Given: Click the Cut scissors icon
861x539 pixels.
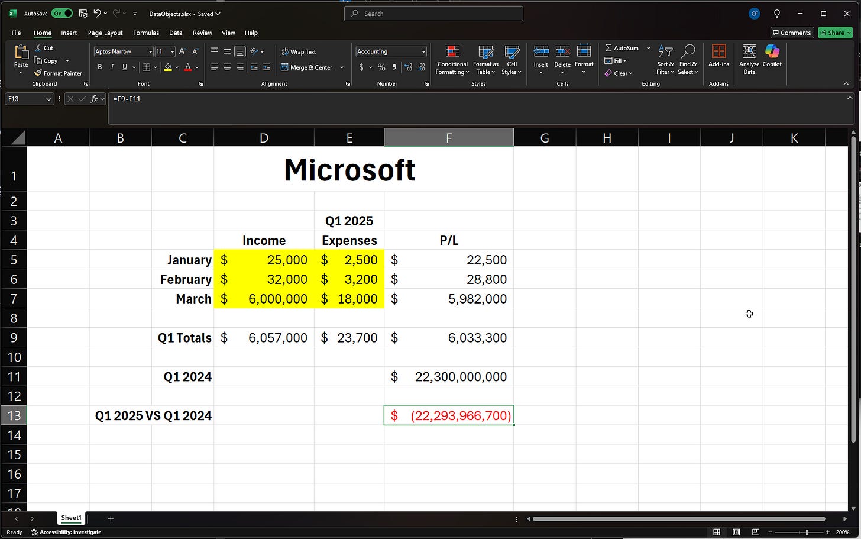Looking at the screenshot, I should tap(38, 48).
